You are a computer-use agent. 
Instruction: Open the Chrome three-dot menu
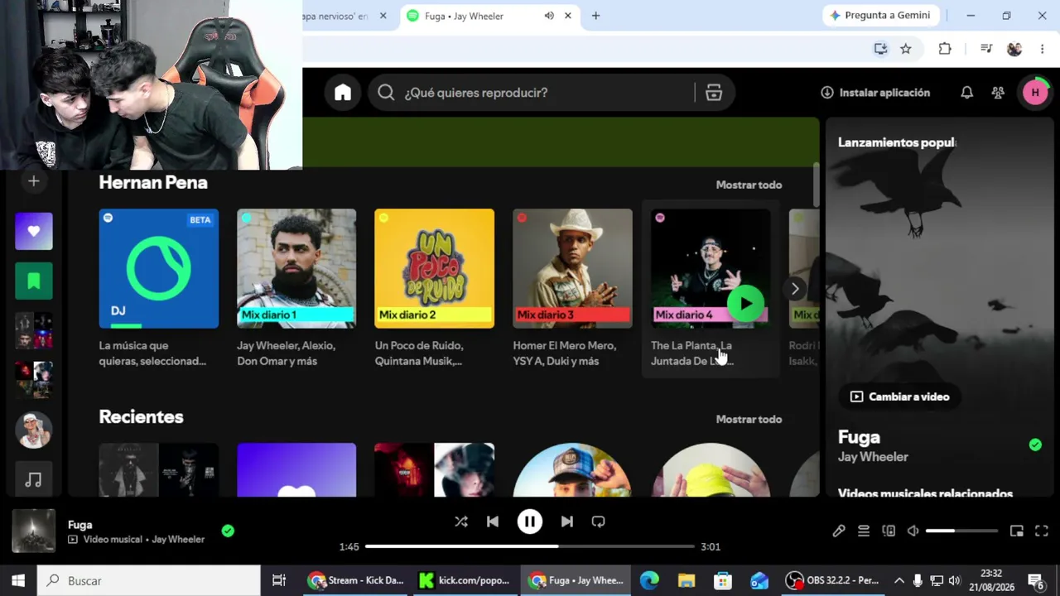pyautogui.click(x=1042, y=49)
